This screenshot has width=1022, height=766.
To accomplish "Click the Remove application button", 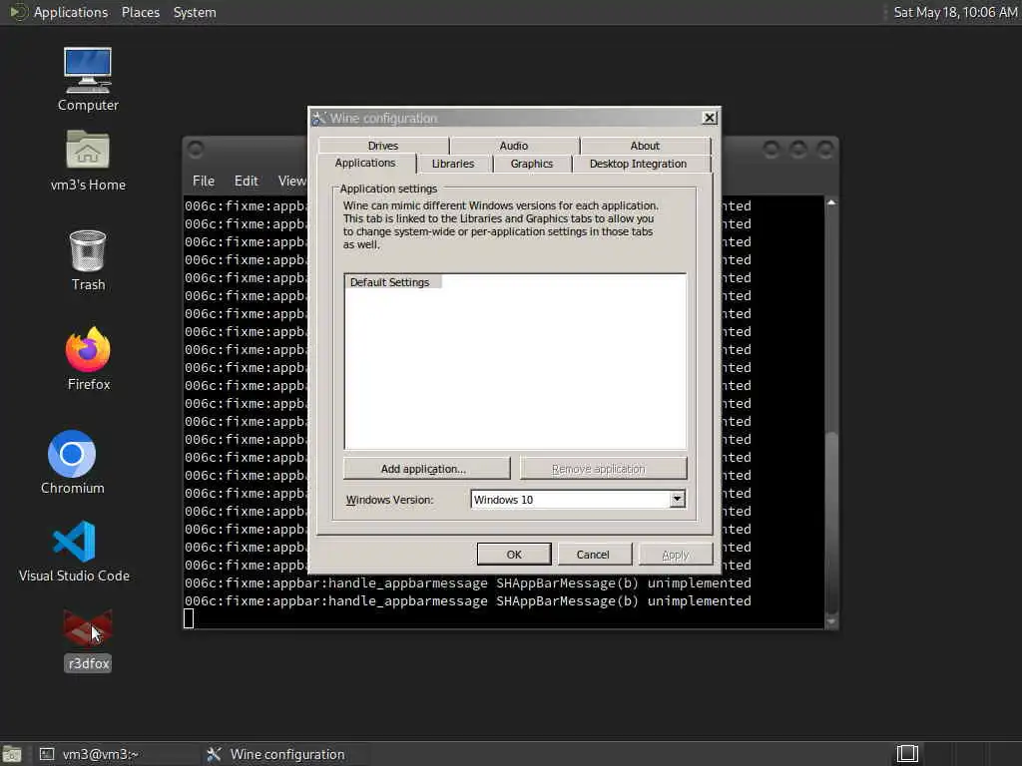I will (x=604, y=469).
